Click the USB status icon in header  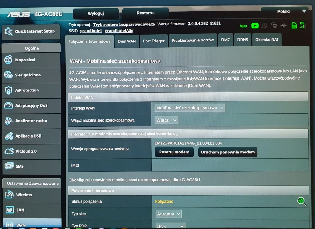pos(283,25)
